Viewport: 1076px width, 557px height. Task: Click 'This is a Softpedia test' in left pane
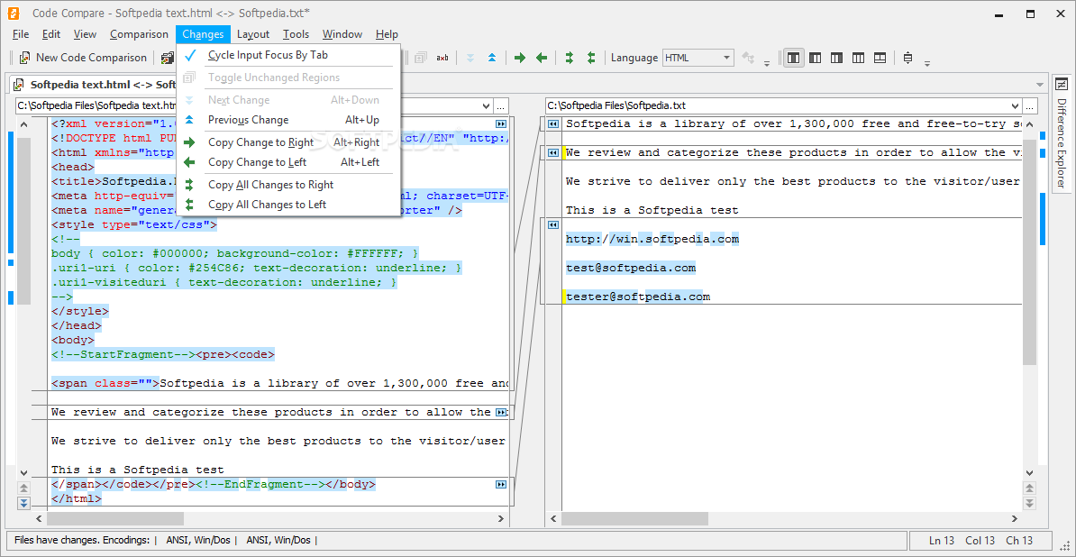(137, 470)
